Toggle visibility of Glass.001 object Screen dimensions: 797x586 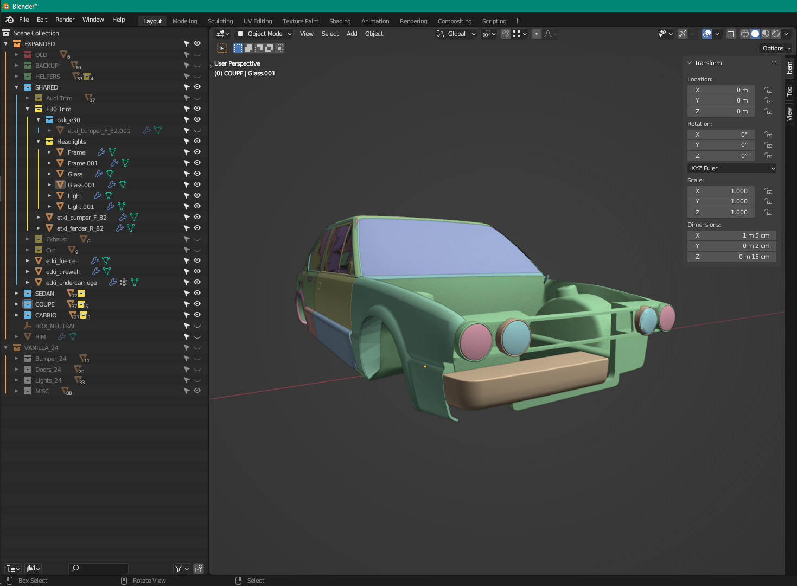[x=197, y=184]
